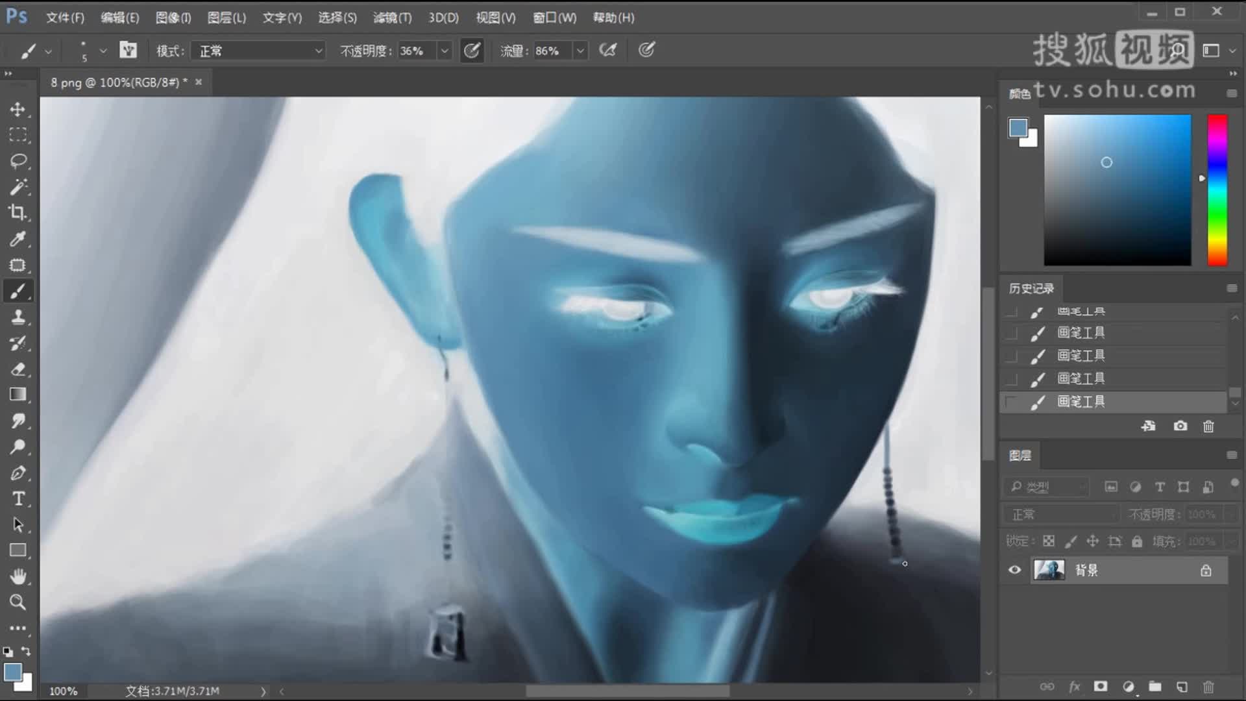Close the 8 png document tab

199,82
